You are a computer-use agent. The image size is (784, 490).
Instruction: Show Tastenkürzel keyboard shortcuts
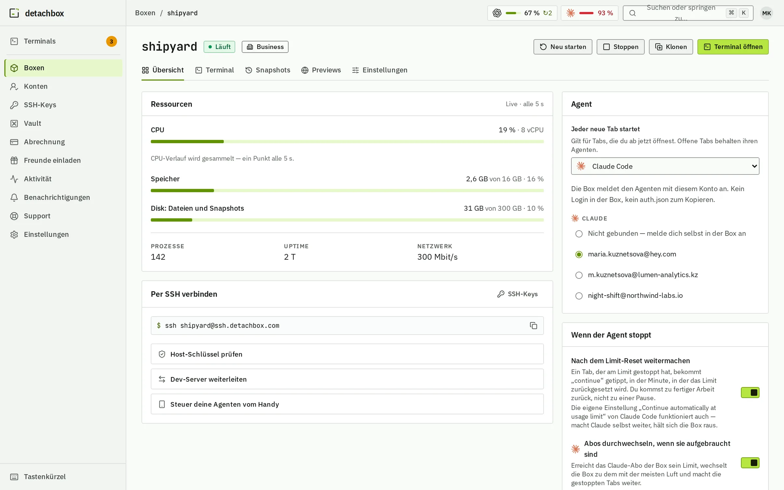pos(63,477)
